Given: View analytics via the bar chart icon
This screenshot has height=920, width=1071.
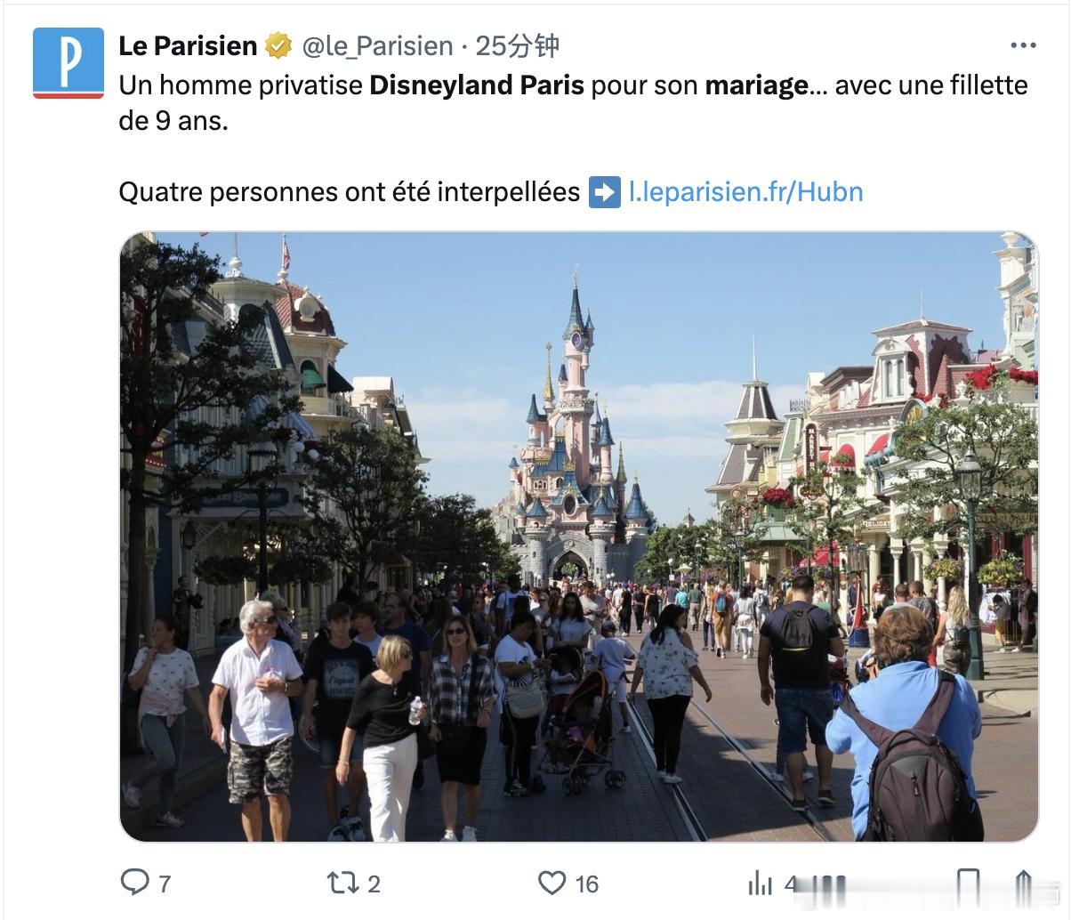Looking at the screenshot, I should click(x=761, y=883).
